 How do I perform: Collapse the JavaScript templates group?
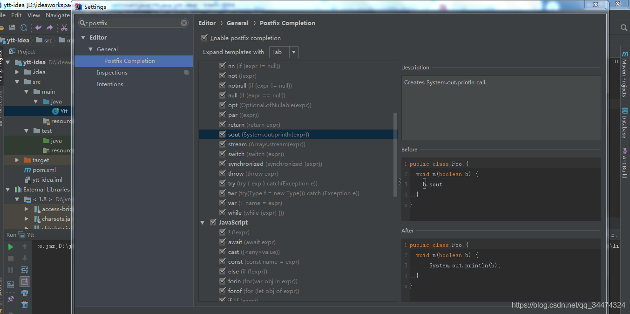point(203,223)
